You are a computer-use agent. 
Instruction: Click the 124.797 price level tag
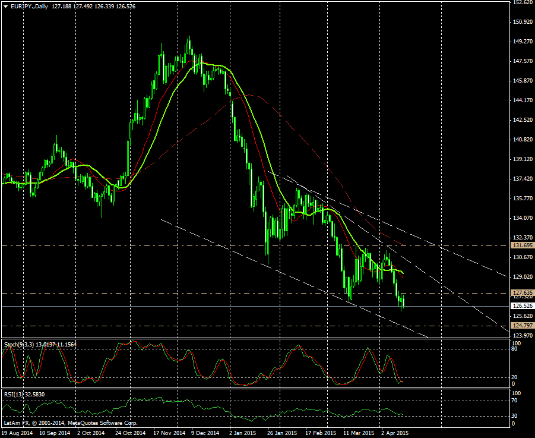pyautogui.click(x=521, y=326)
